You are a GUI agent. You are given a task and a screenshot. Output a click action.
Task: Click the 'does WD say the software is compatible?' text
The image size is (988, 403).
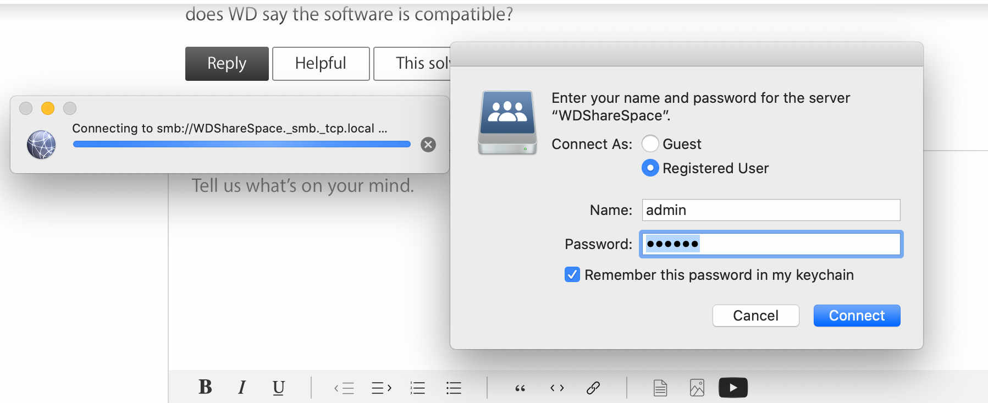click(349, 14)
